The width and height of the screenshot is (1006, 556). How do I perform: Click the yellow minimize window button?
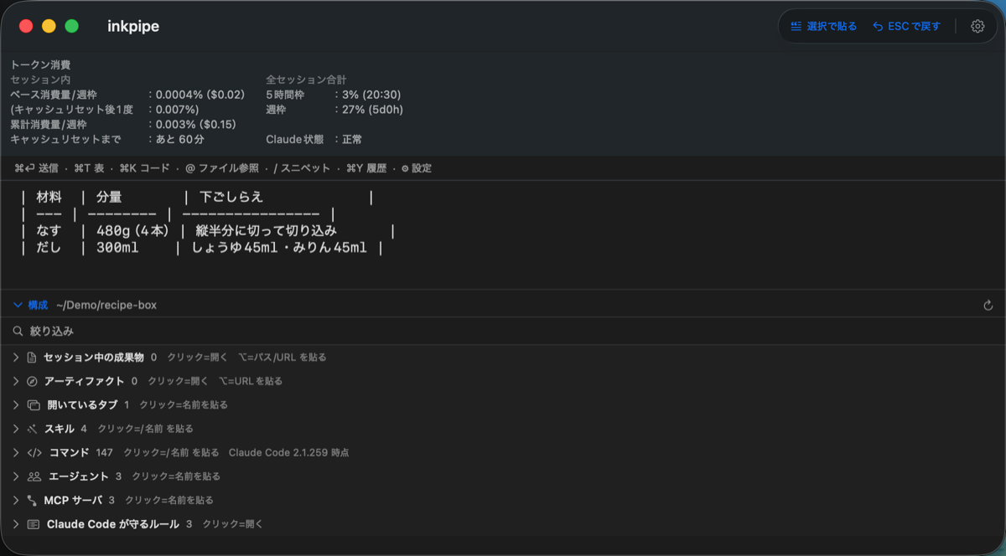coord(49,26)
